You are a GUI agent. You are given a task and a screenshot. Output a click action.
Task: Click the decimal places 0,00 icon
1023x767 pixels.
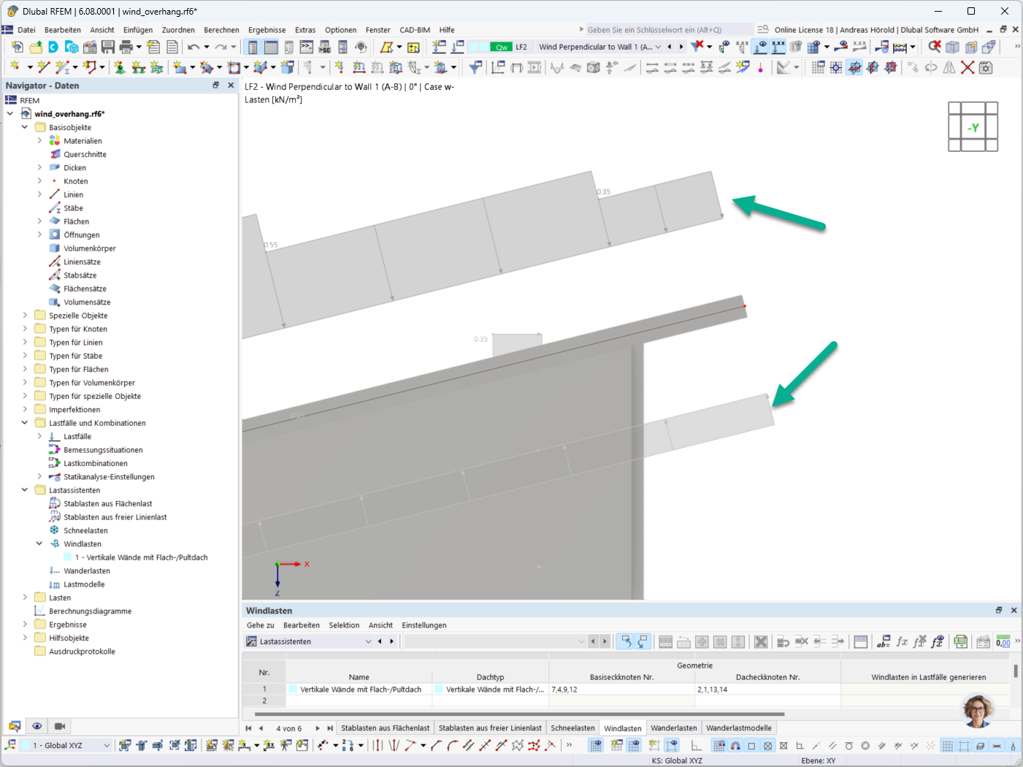coord(1003,641)
